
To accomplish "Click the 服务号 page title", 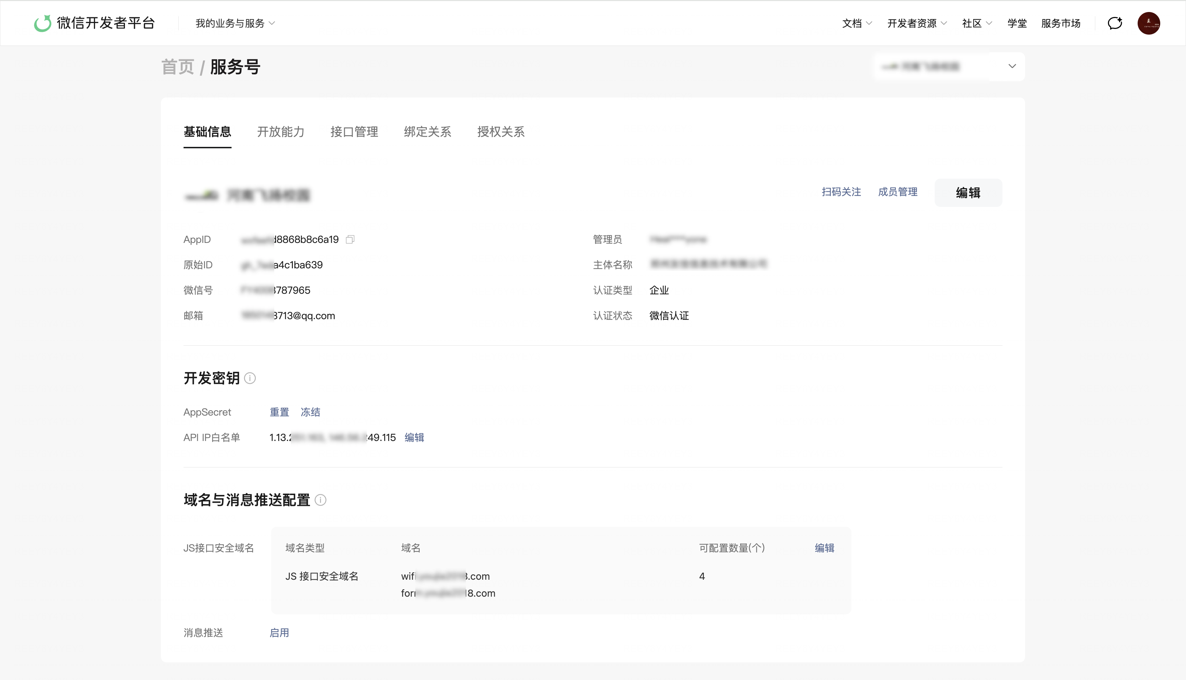I will click(235, 67).
